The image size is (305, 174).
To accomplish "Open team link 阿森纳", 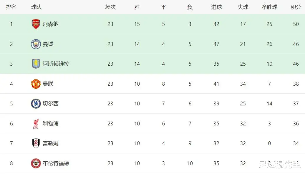I will click(x=51, y=24).
